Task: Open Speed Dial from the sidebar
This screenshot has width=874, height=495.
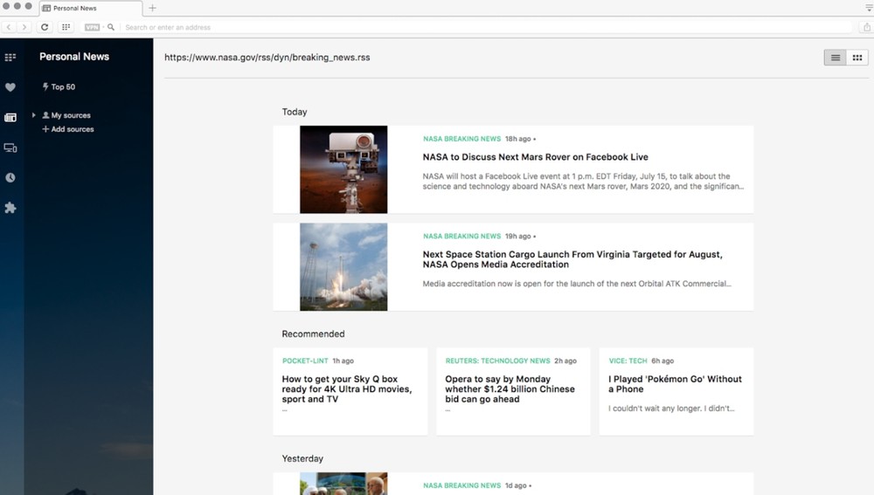Action: 10,58
